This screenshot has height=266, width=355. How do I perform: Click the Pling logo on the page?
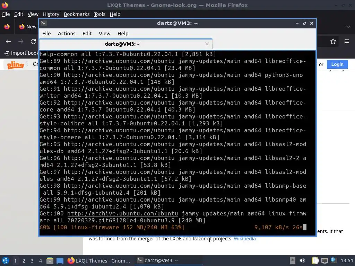[15, 65]
